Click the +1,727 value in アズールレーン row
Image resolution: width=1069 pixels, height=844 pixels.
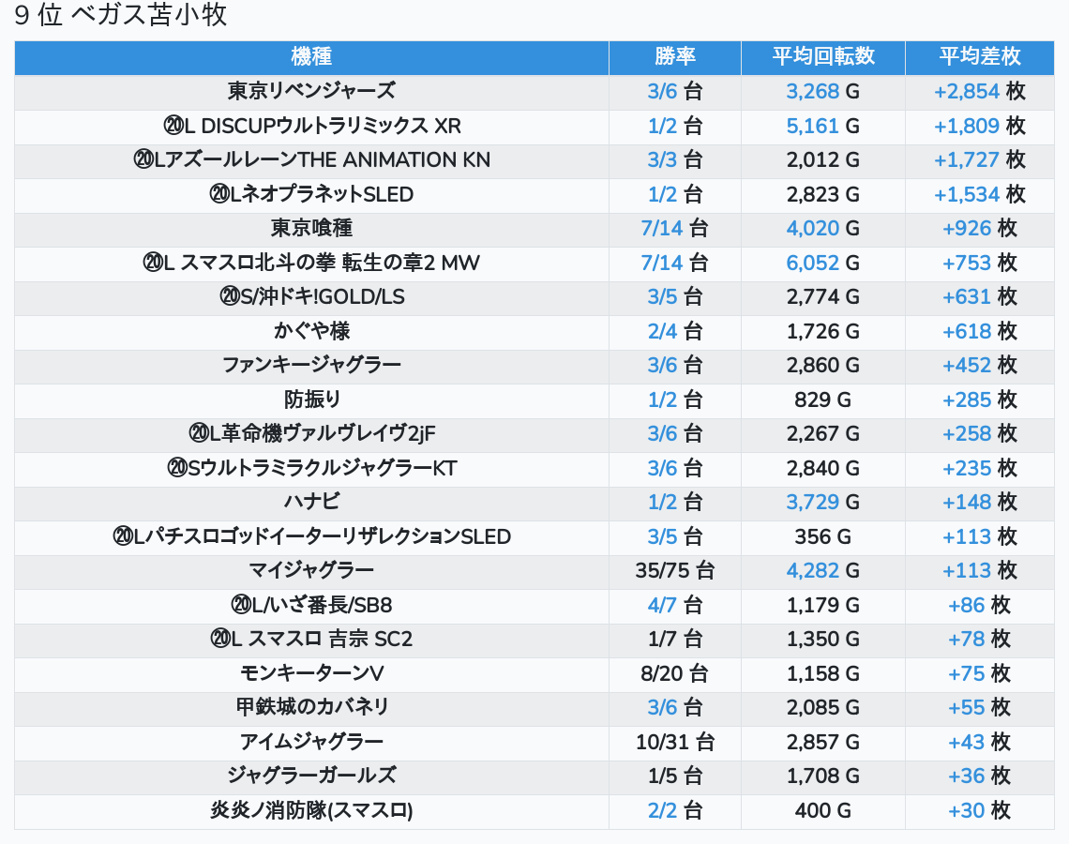coord(966,160)
